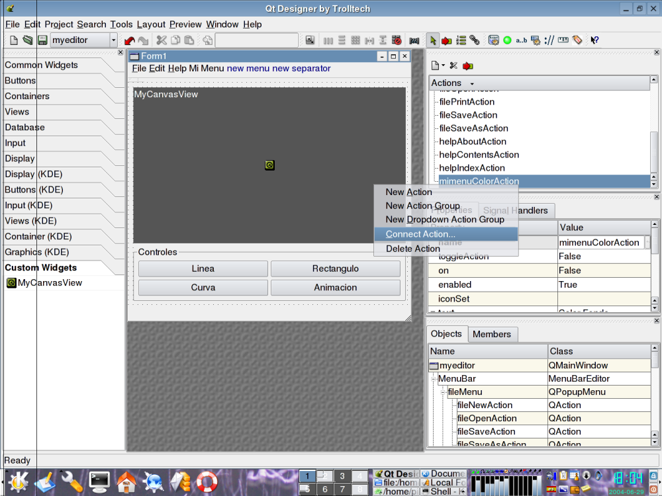The height and width of the screenshot is (496, 662).
Task: Choose New Dropdown Action Group menu entry
Action: 445,220
